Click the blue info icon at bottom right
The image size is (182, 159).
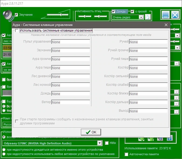(170, 138)
